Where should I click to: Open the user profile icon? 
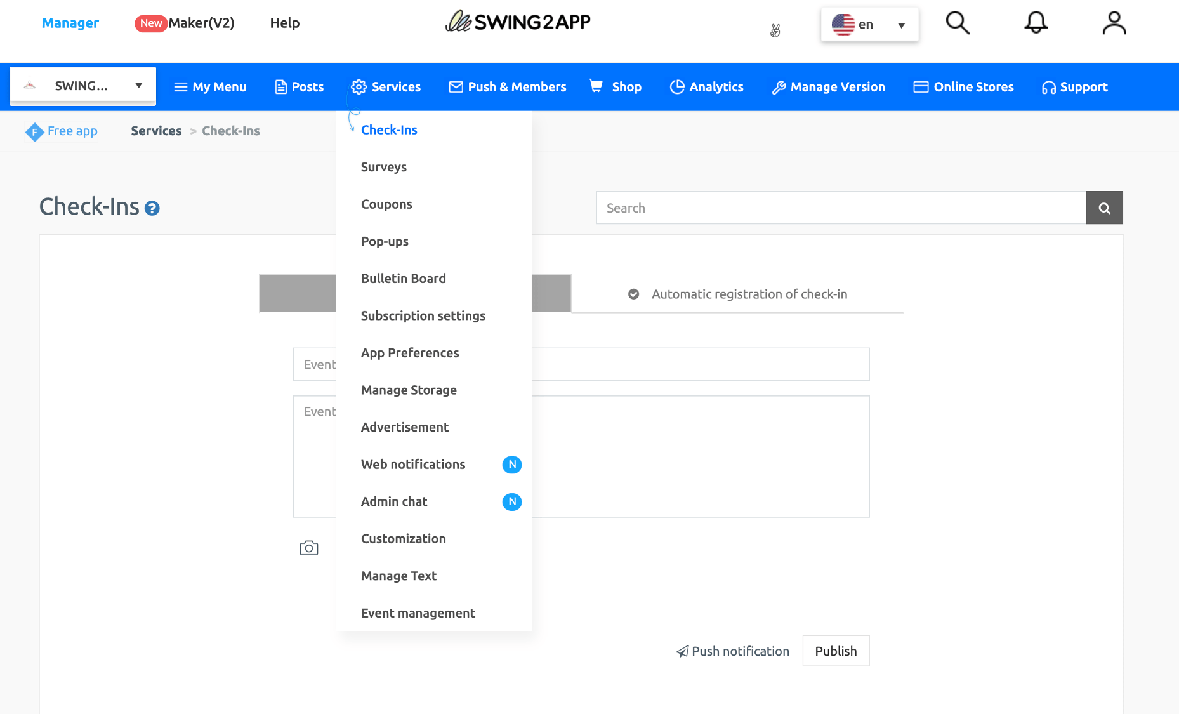(x=1114, y=23)
